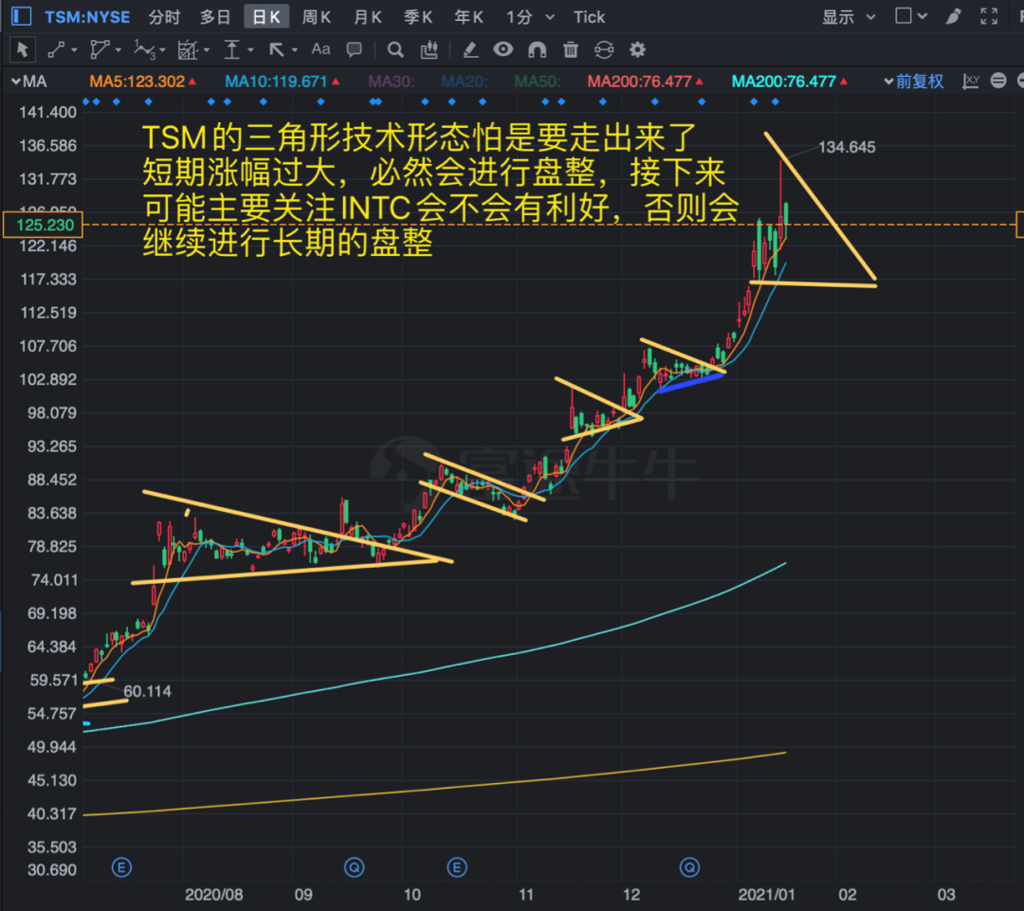Viewport: 1024px width, 911px height.
Task: Switch to the 月K monthly tab
Action: coord(368,17)
